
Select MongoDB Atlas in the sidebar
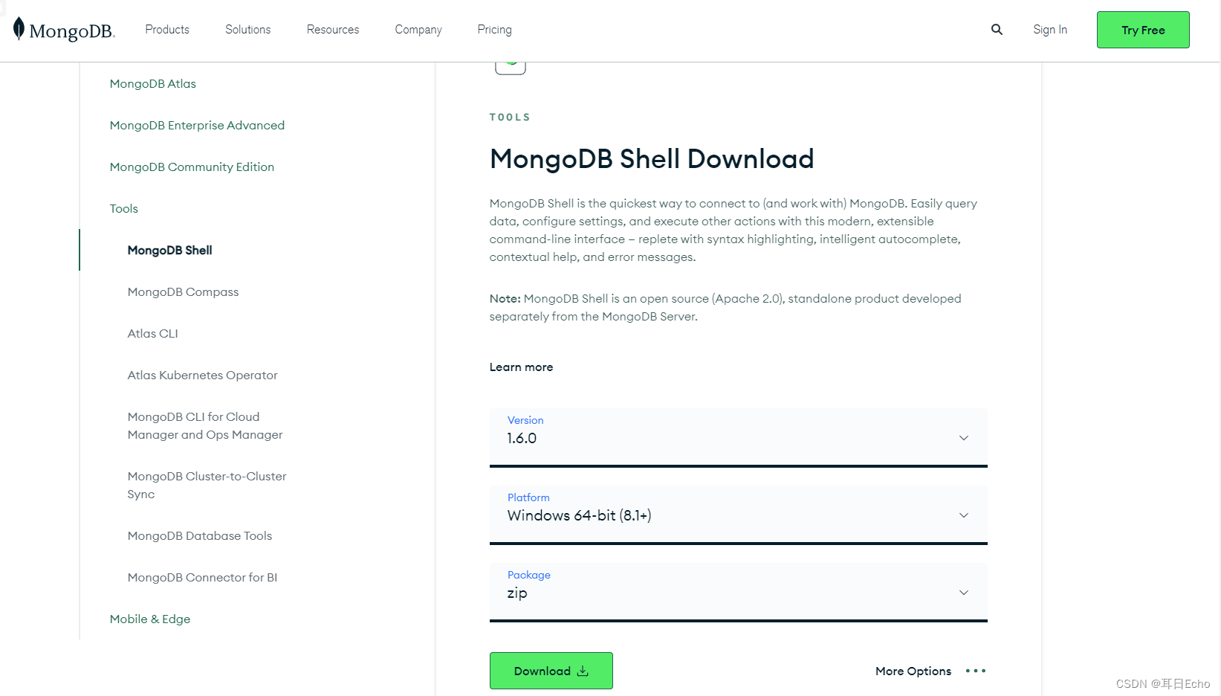tap(152, 84)
